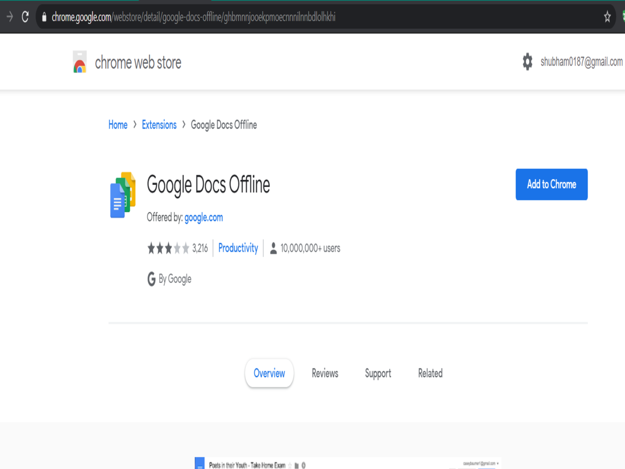
Task: Click the users person icon
Action: [273, 249]
